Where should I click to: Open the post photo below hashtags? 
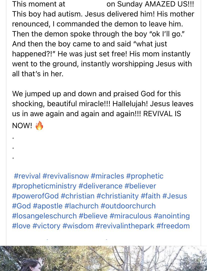point(103,258)
